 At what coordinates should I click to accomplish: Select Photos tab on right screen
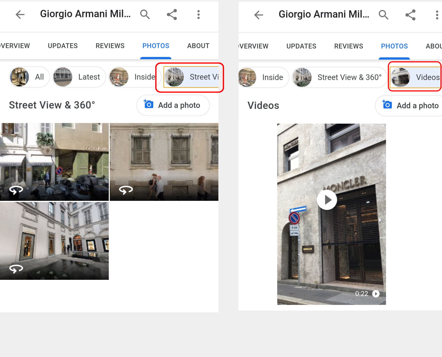[x=394, y=46]
